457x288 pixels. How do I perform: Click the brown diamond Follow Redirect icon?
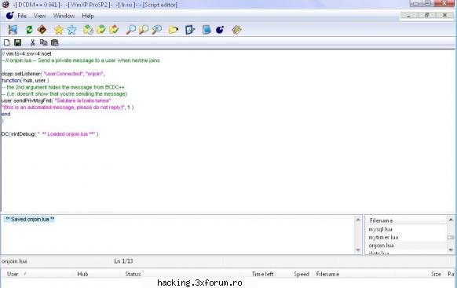pos(42,30)
